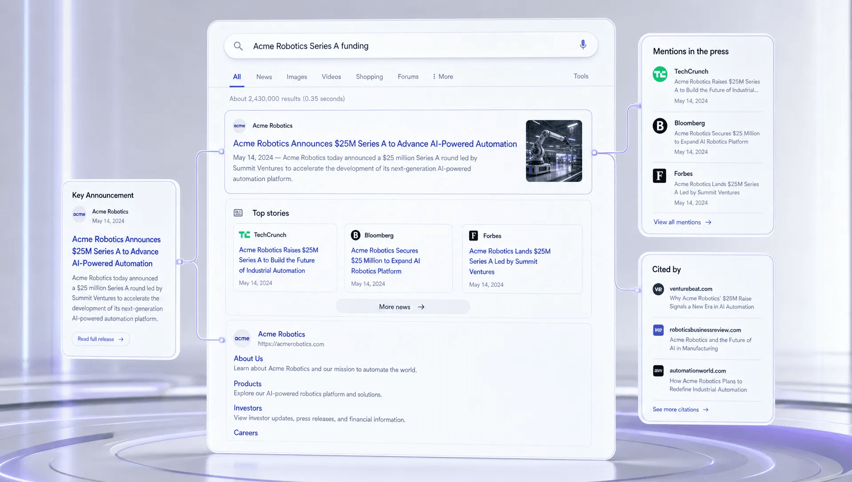
Task: Switch to the Shopping tab
Action: (369, 77)
